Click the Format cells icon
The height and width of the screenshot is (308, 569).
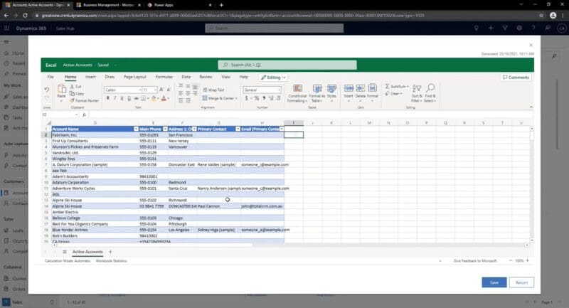pos(372,88)
